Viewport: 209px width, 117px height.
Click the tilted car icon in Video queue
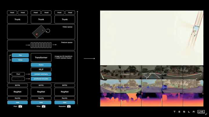point(39,32)
